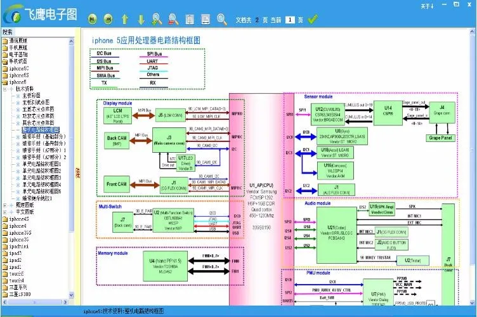This screenshot has width=477, height=317.
Task: Open the last item under 技术资料
Action: (x=37, y=198)
